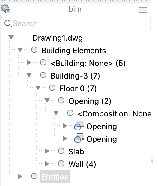Collapse the Drawing1.dwg root node
This screenshot has height=186, width=158.
tap(11, 37)
